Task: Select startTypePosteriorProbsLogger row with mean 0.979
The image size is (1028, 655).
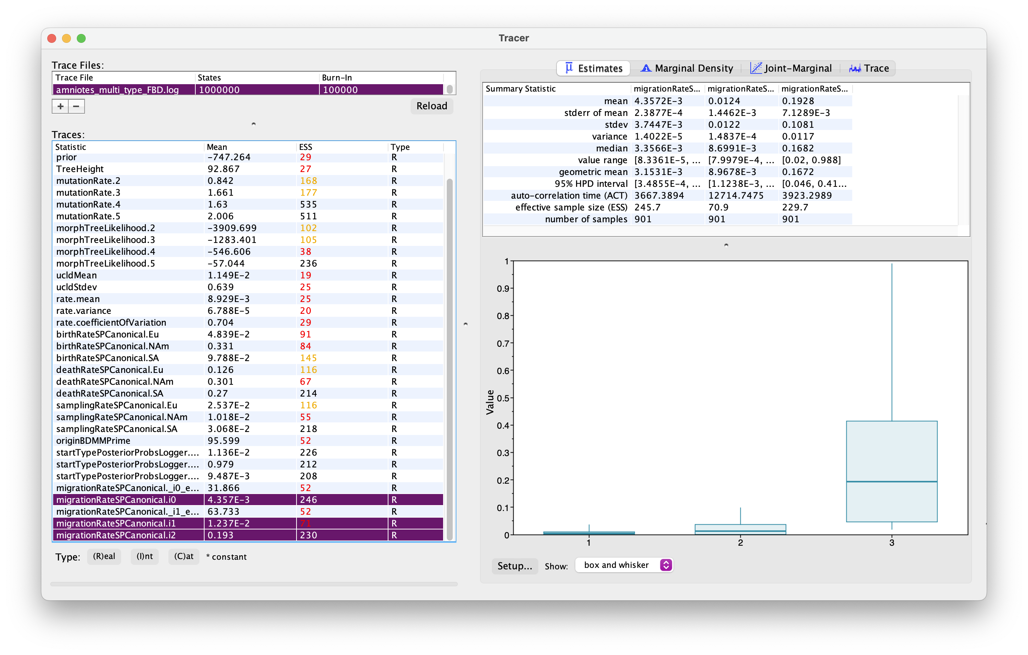Action: point(248,464)
